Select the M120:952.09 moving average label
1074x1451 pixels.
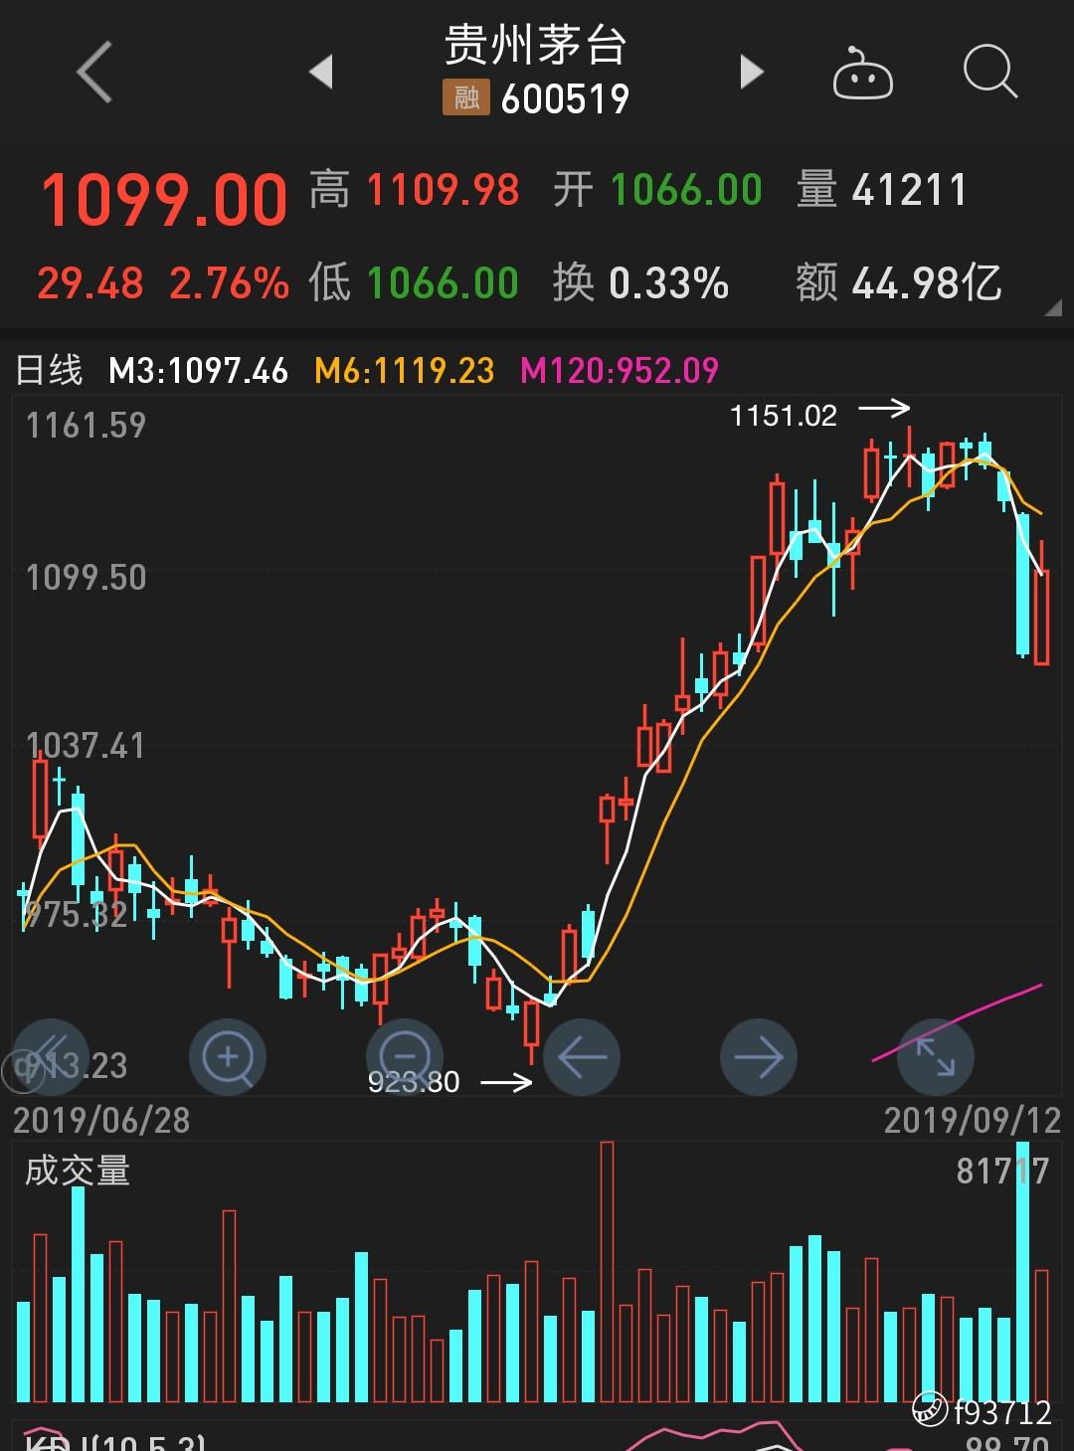click(x=620, y=371)
